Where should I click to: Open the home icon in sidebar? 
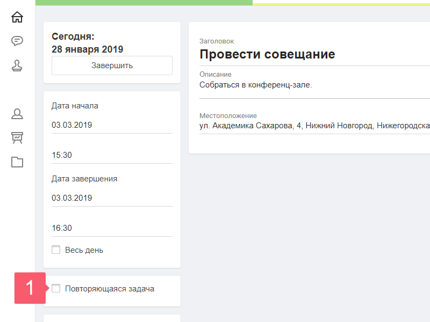click(17, 17)
